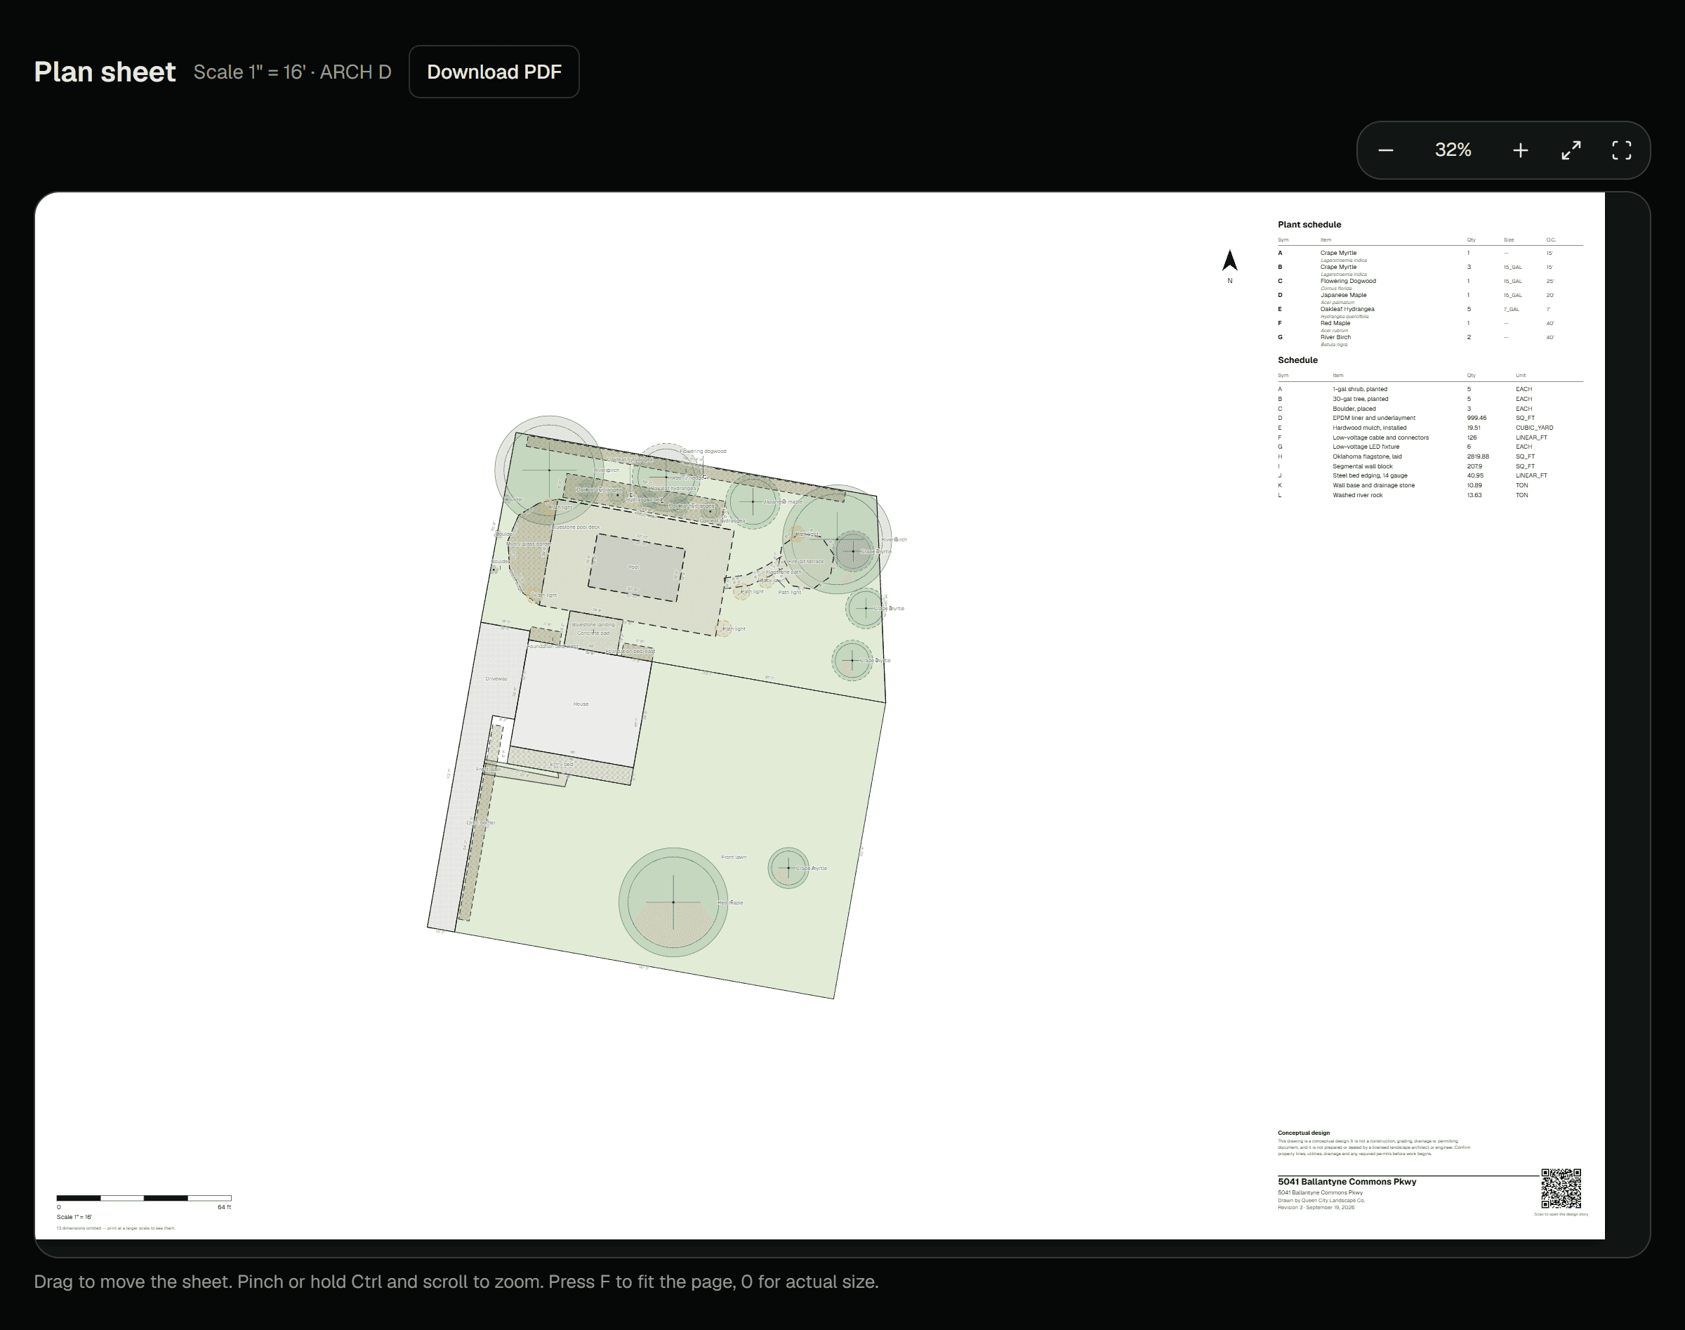This screenshot has height=1330, width=1685.
Task: Click 'Oakleaf Hydrangea' row in Plant schedule
Action: [1429, 312]
